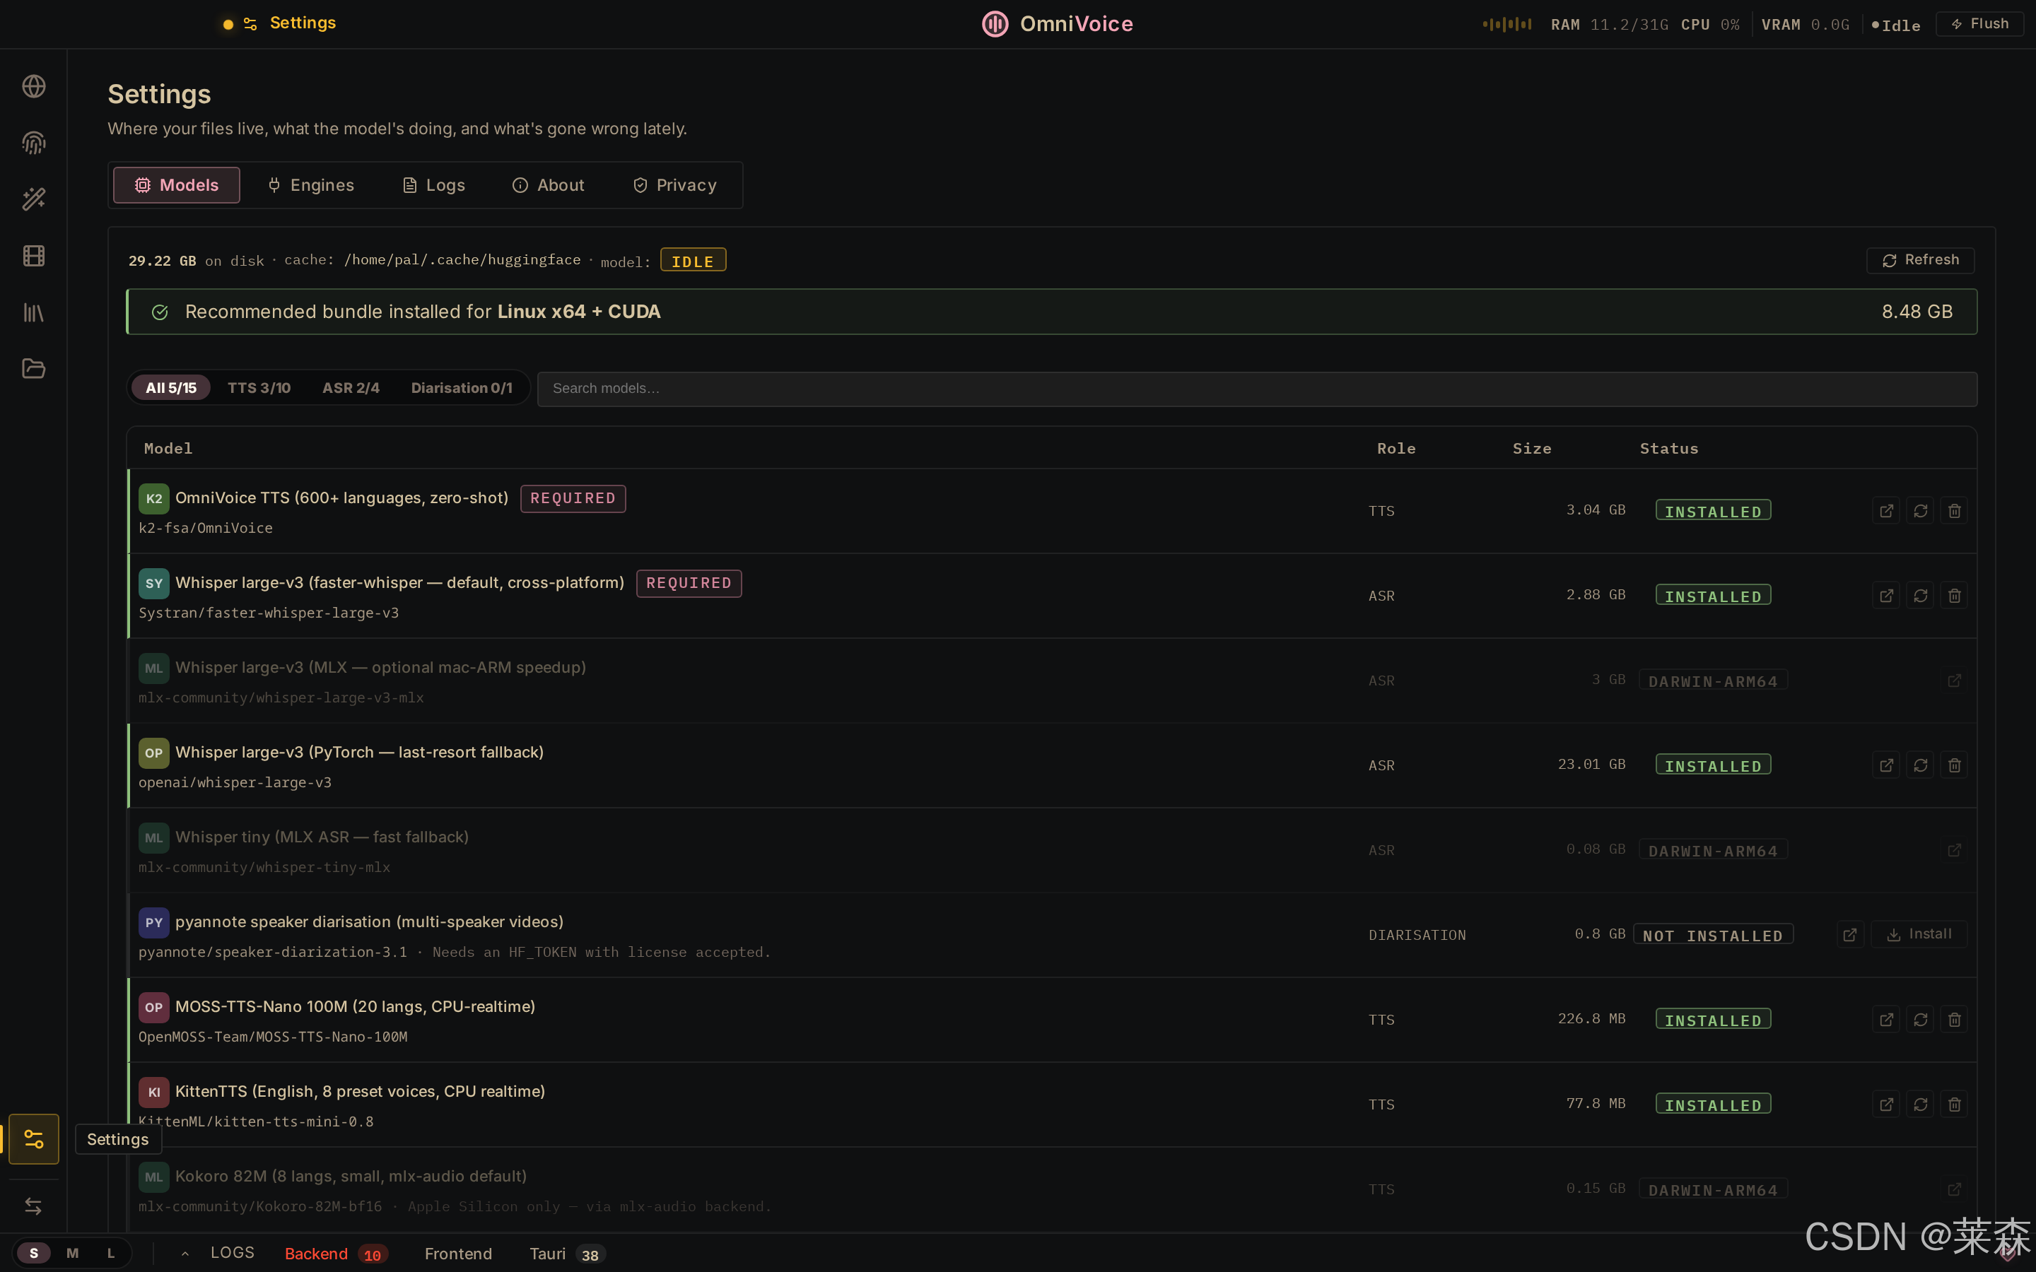Filter models by ASR 2/4
Image resolution: width=2036 pixels, height=1272 pixels.
point(351,388)
